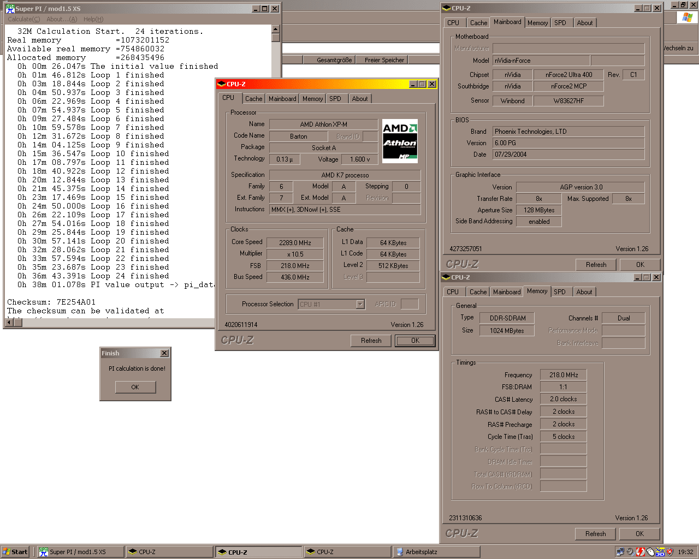
Task: Click the system clock showing 19:32
Action: 686,552
